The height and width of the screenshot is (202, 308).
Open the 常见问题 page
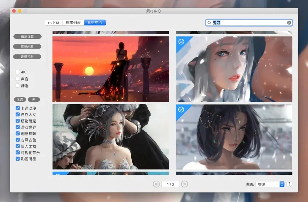click(27, 46)
